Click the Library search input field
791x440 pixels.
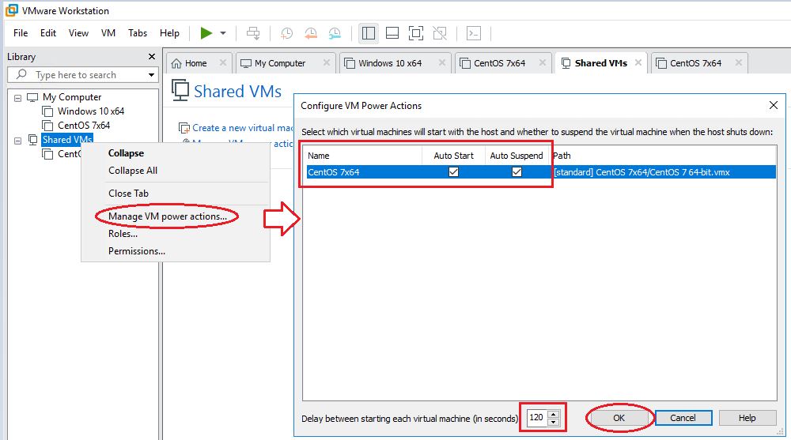click(x=83, y=74)
